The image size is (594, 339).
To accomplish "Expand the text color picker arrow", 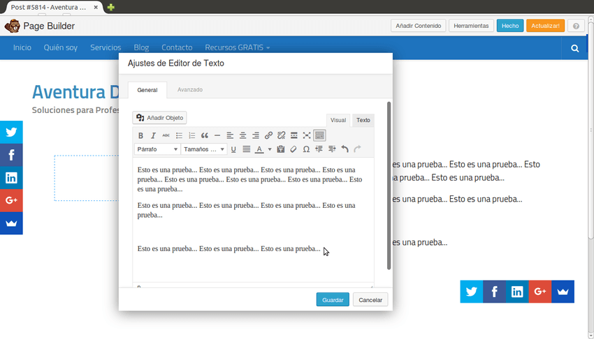I will pyautogui.click(x=270, y=149).
